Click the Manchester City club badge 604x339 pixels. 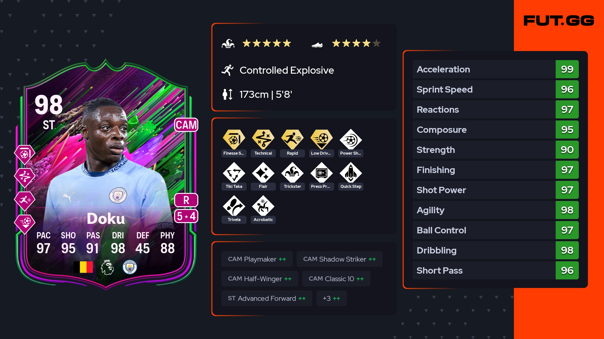click(x=130, y=267)
